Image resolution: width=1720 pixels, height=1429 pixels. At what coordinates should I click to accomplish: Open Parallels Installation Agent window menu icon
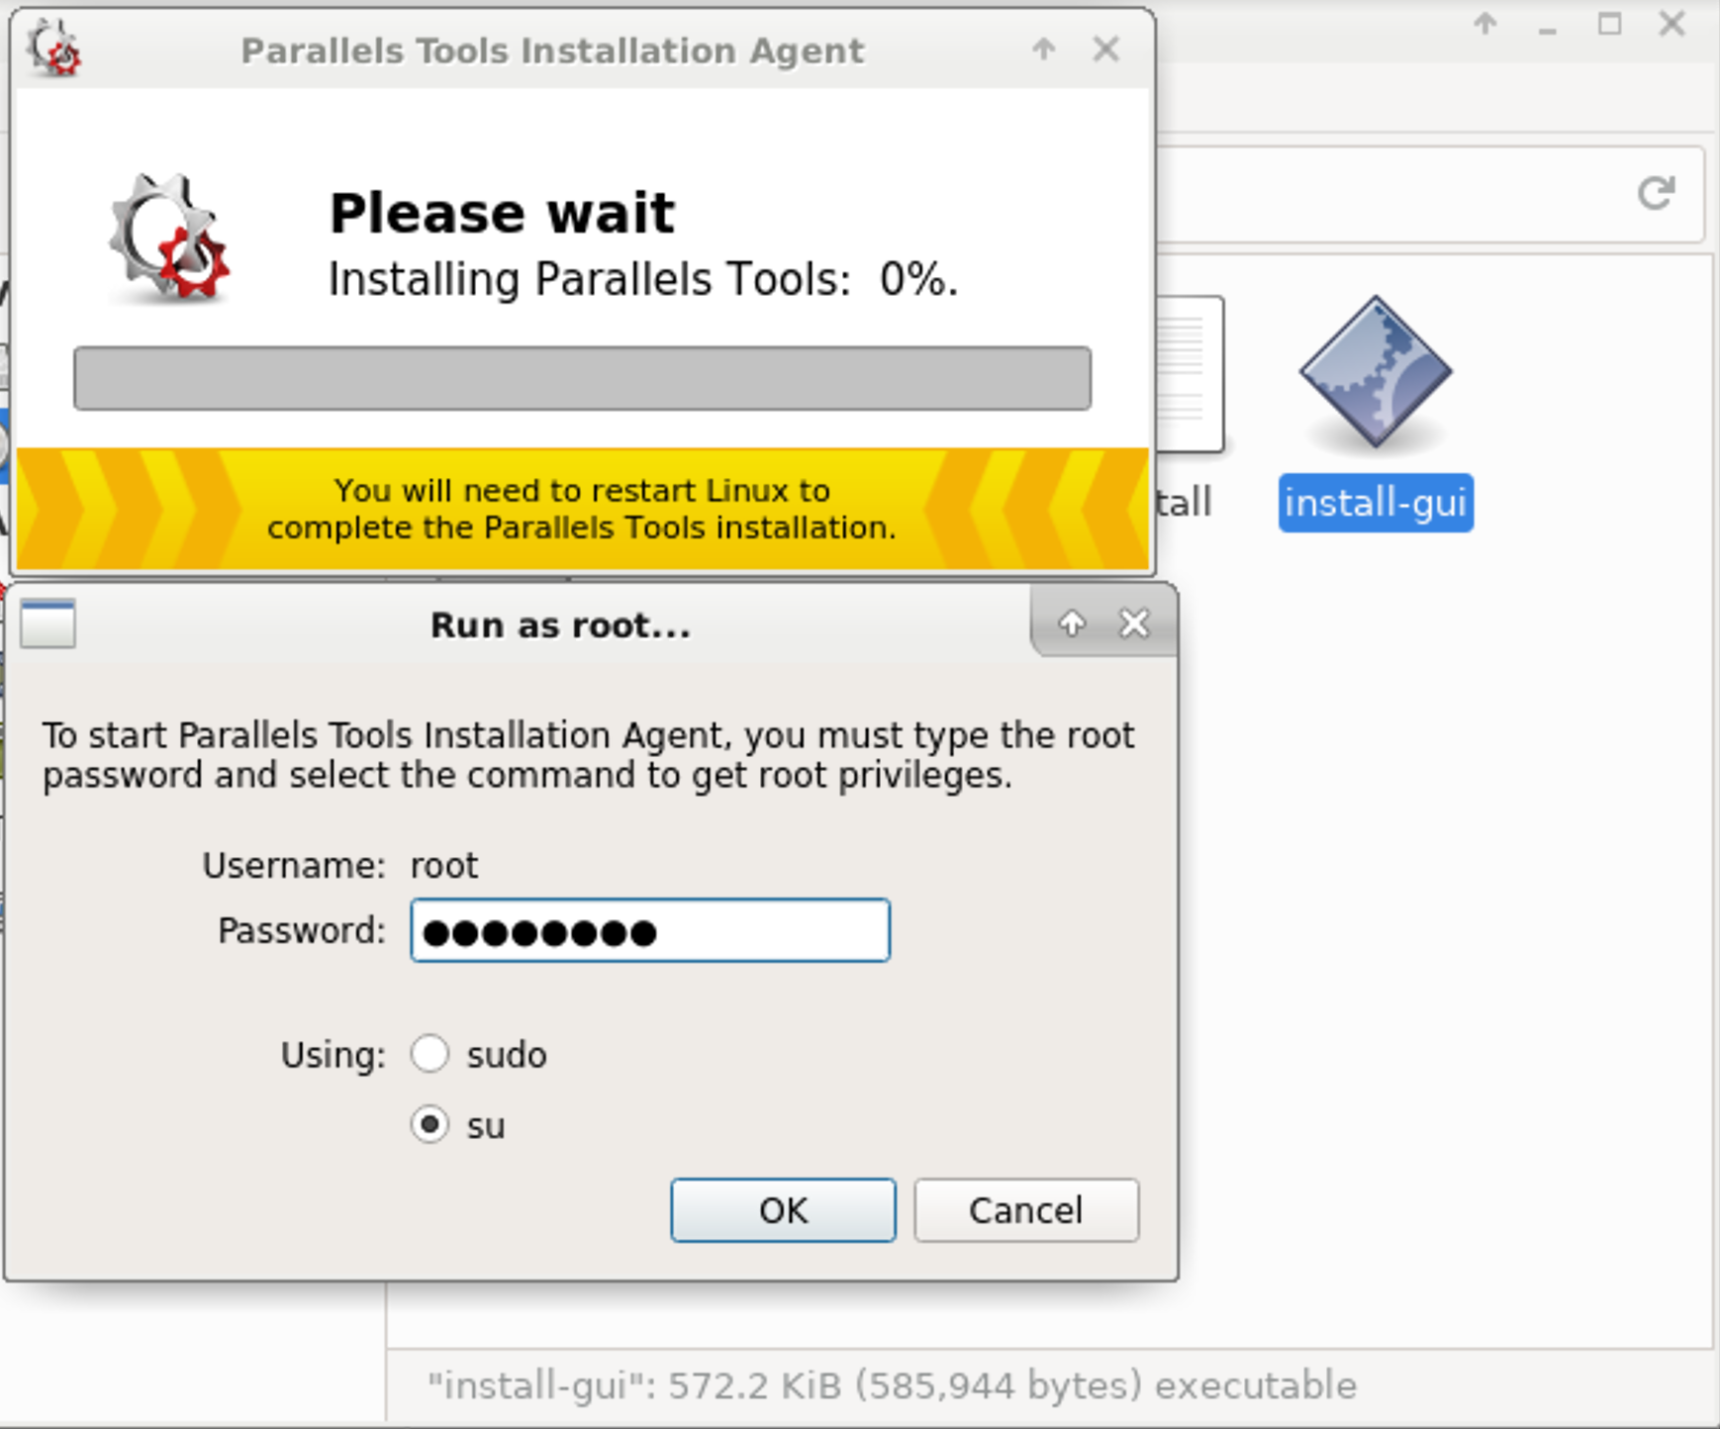[x=54, y=48]
